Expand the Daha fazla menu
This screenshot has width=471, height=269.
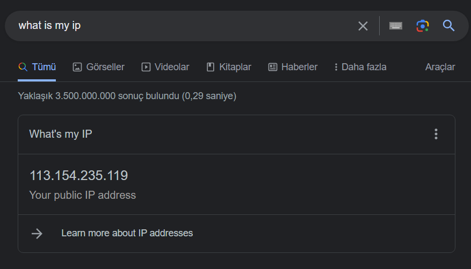[x=360, y=67]
